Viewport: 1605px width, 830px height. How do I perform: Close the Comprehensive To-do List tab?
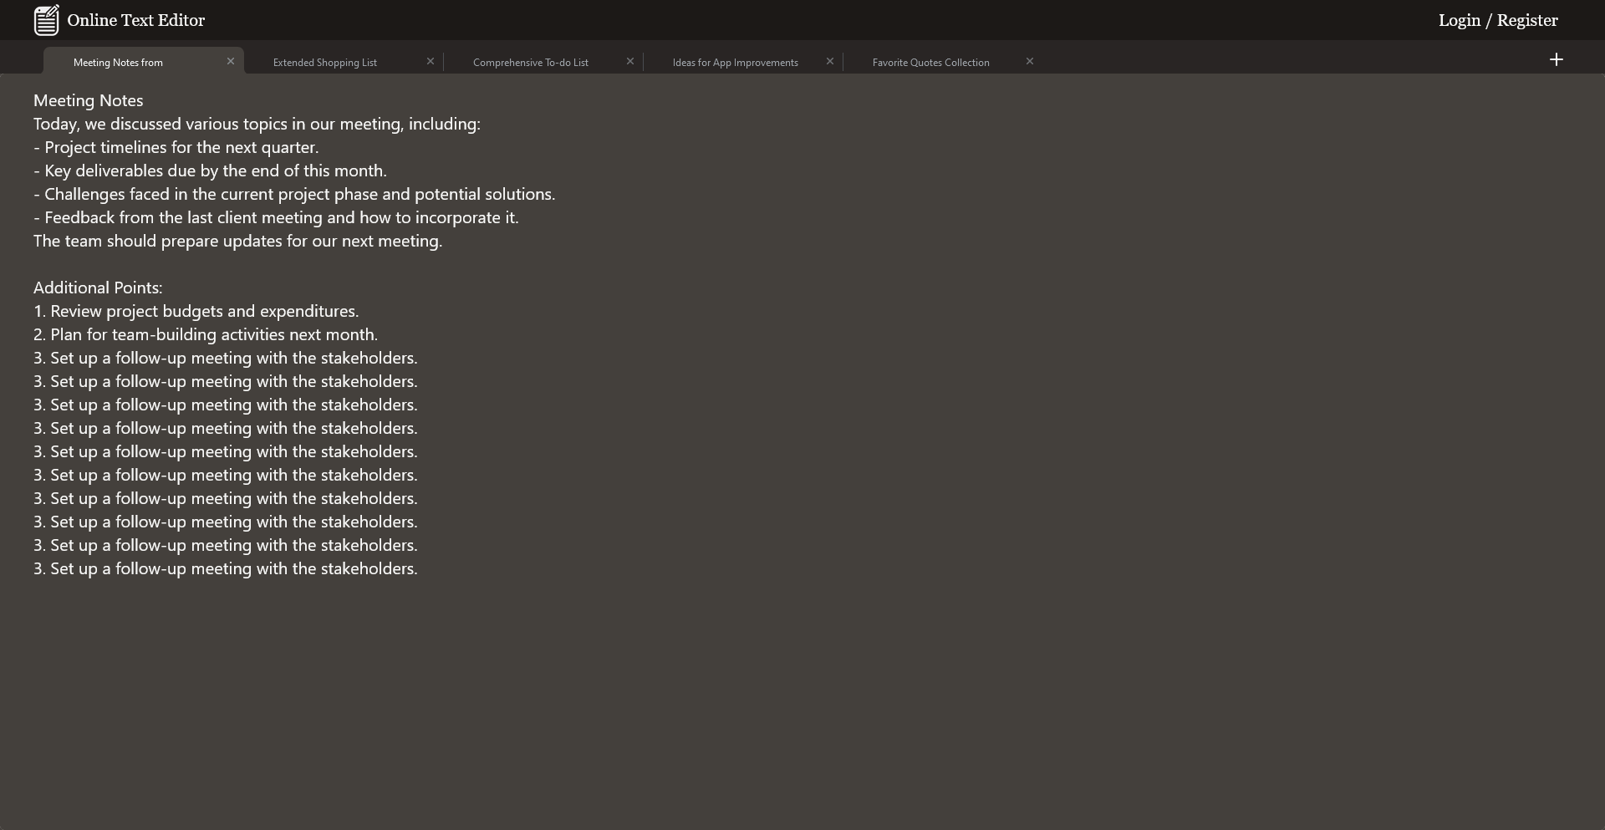[x=630, y=61]
